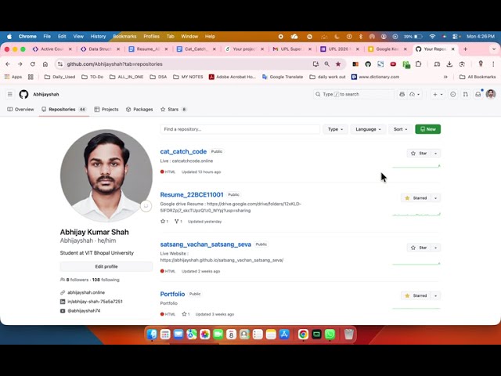This screenshot has width=501, height=376.
Task: Star the satsang_vachan_satsang_seva repository
Action: 419,248
